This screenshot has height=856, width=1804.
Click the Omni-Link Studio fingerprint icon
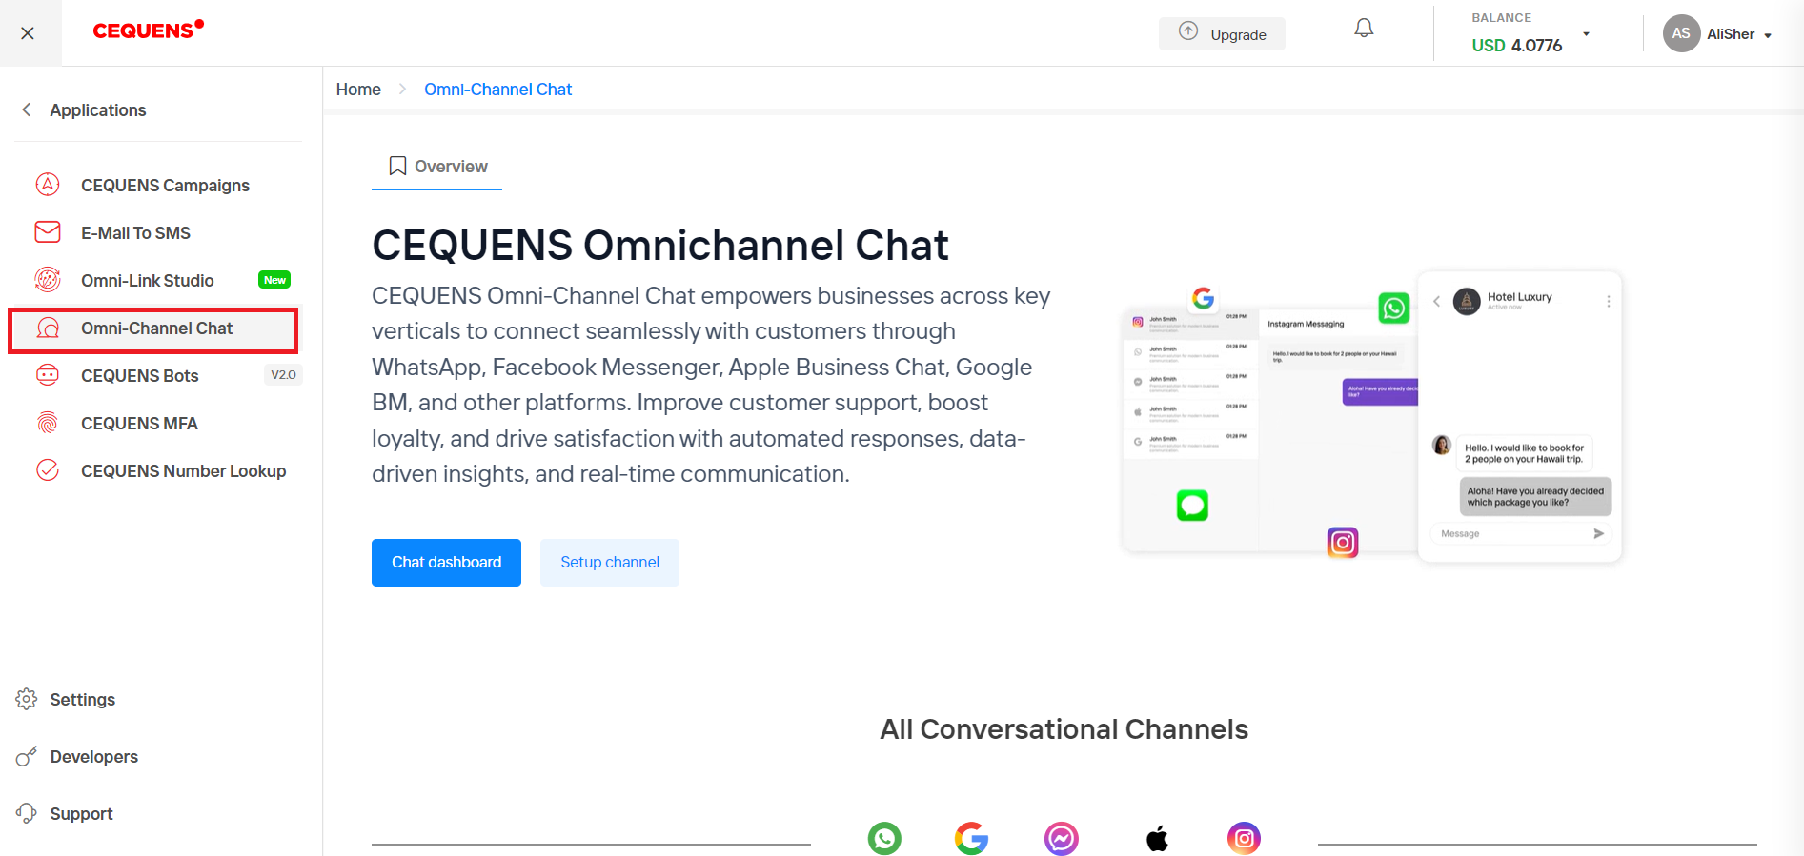click(x=48, y=279)
